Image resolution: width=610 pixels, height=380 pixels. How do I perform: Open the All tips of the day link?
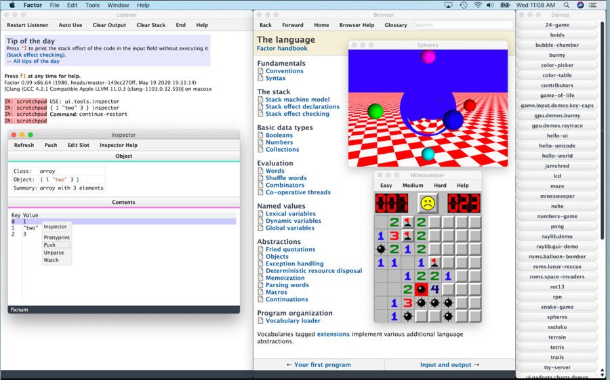point(36,61)
